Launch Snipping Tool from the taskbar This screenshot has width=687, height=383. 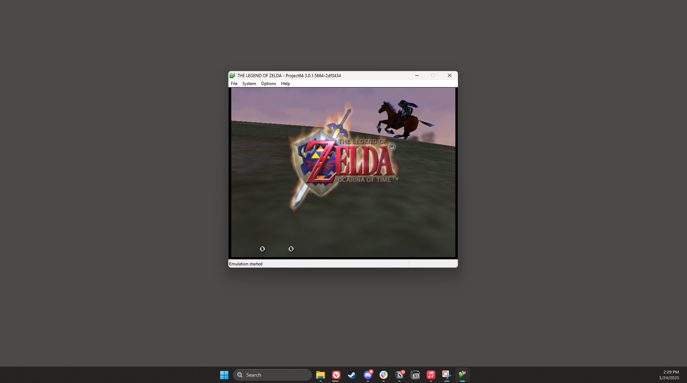[x=447, y=375]
